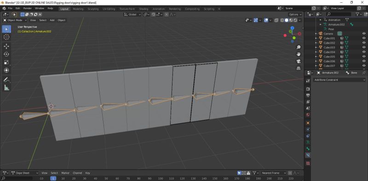368x181 pixels.
Task: Open the Render properties tab
Action: point(308,89)
